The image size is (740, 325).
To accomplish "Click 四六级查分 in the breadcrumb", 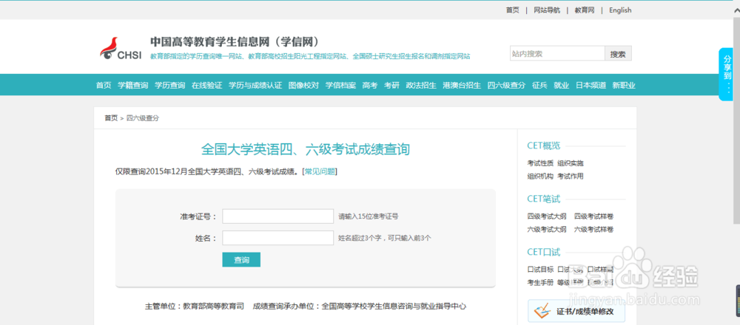I will coord(143,118).
